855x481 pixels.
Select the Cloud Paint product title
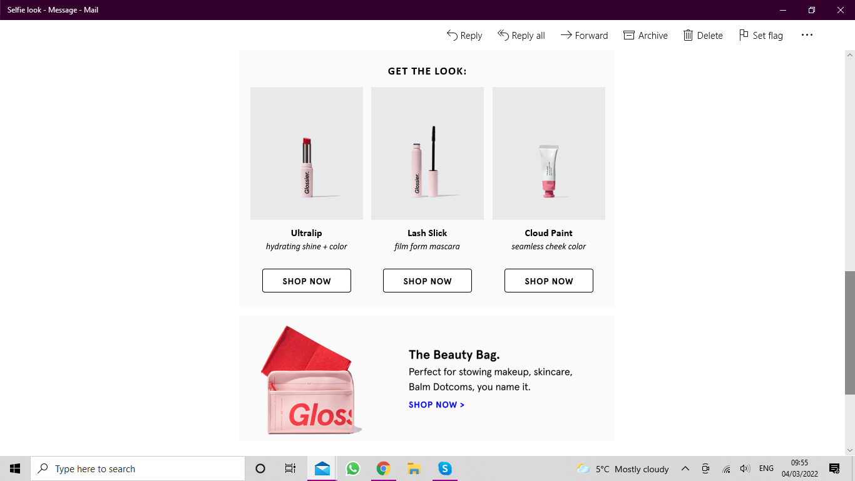[549, 233]
